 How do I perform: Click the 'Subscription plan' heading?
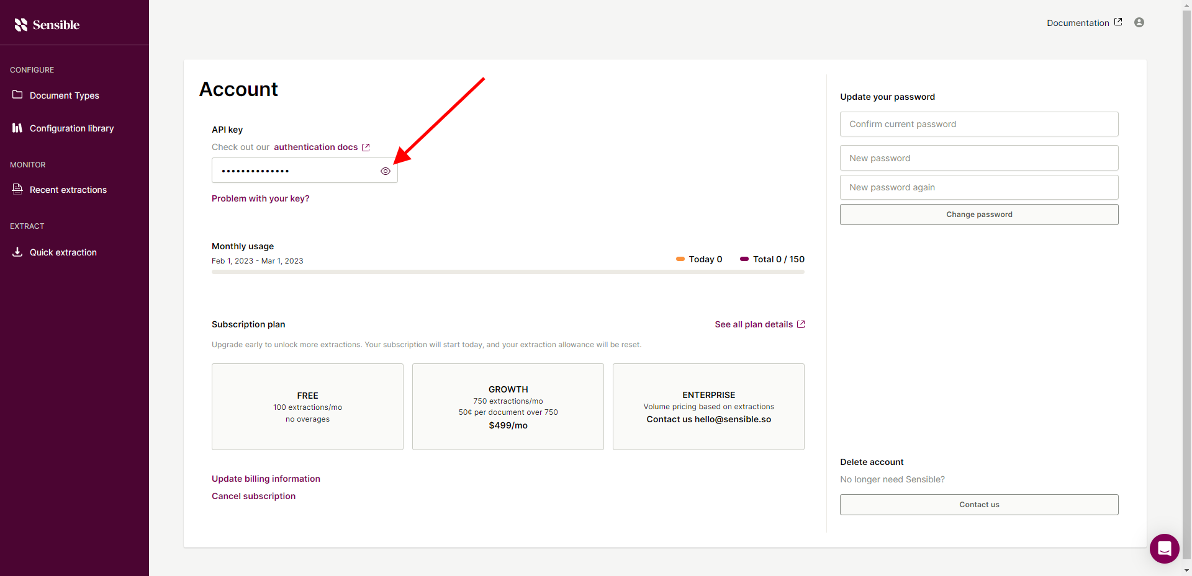[x=248, y=324]
